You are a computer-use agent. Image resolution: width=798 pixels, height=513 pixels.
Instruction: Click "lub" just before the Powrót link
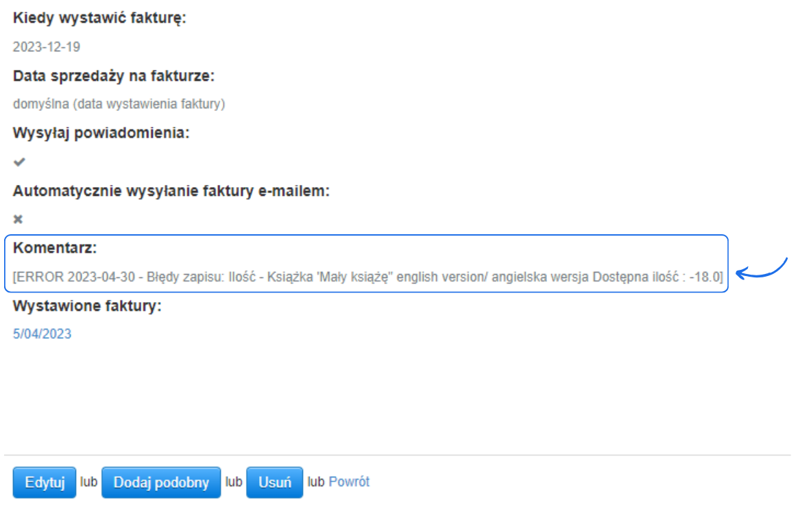click(315, 481)
